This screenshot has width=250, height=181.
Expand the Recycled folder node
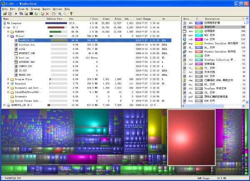click(9, 83)
